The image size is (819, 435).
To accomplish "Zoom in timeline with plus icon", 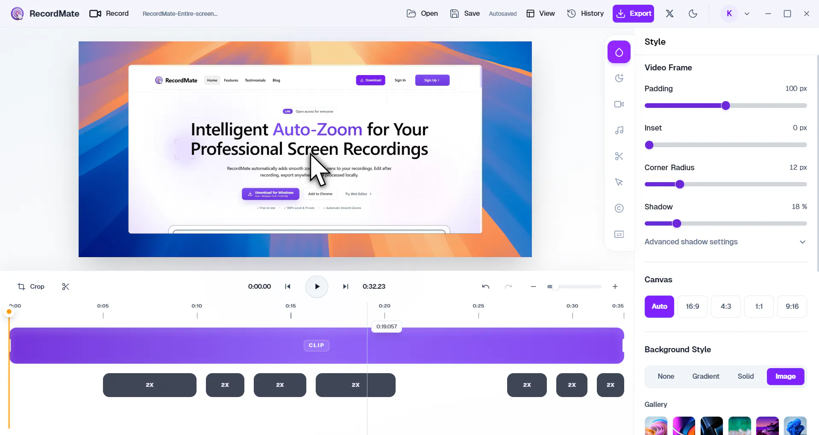I will [x=615, y=287].
